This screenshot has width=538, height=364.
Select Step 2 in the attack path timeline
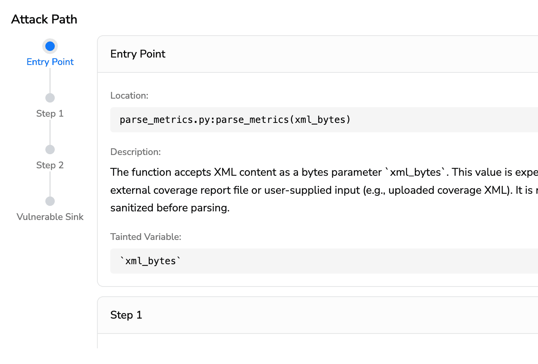[50, 165]
